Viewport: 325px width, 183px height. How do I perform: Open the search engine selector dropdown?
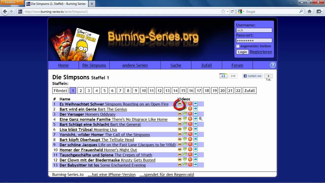[241, 11]
